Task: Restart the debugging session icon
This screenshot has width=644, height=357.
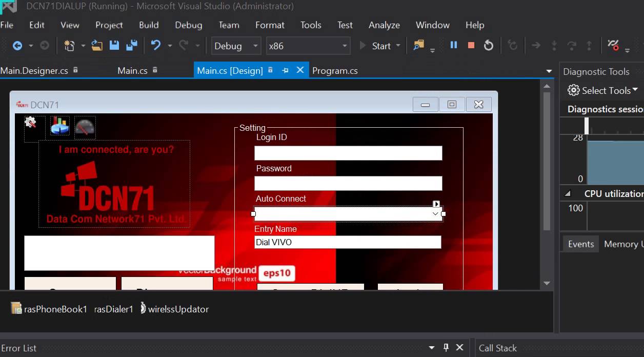Action: pos(489,45)
